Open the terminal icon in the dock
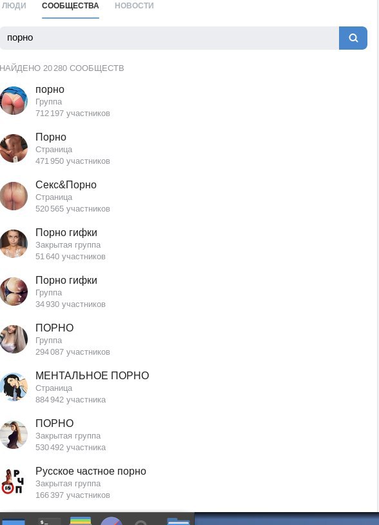Screen dimensions: 379x525 pyautogui.click(x=49, y=521)
